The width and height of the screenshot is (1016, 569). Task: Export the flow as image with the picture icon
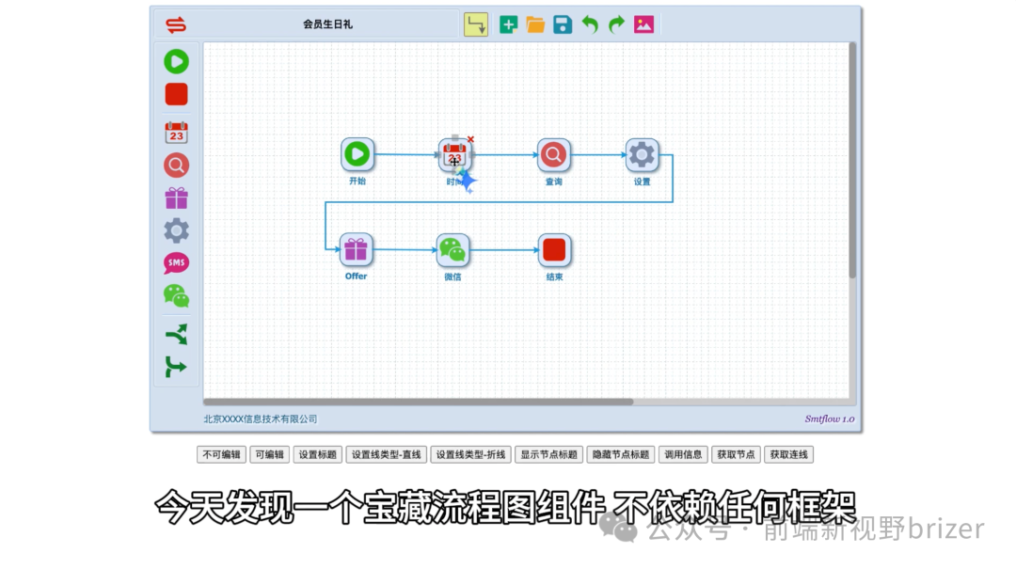(643, 24)
